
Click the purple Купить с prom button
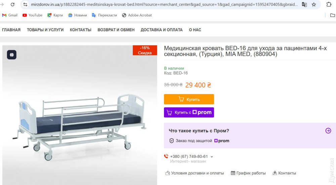pyautogui.click(x=189, y=112)
